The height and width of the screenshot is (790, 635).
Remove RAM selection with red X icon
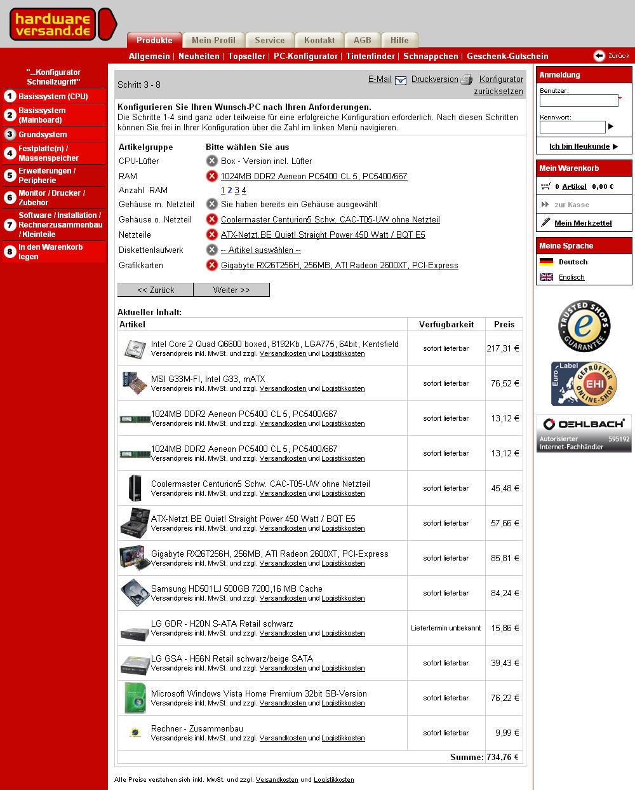(212, 176)
